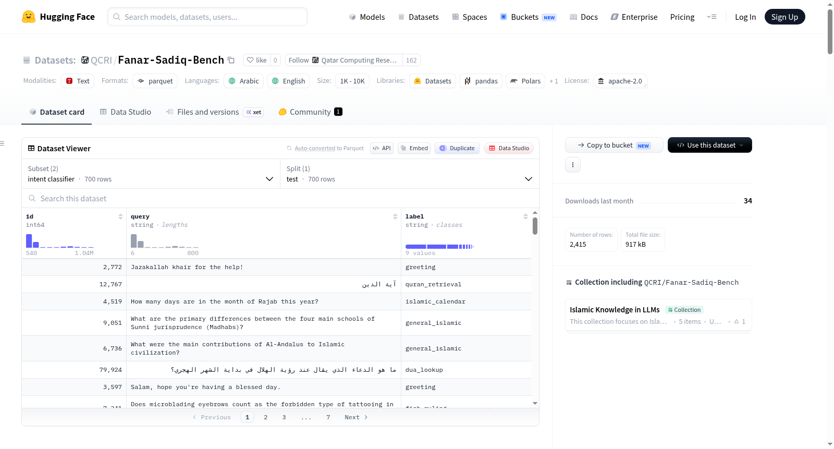
Task: Open Enterprise in top navigation
Action: point(634,17)
